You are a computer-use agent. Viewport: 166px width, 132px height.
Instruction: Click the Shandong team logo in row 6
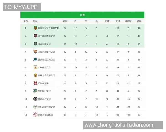click(x=35, y=67)
